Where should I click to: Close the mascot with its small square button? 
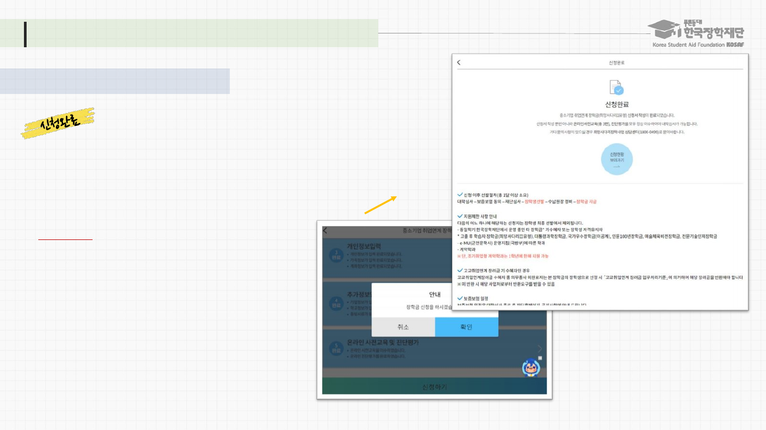(x=539, y=358)
